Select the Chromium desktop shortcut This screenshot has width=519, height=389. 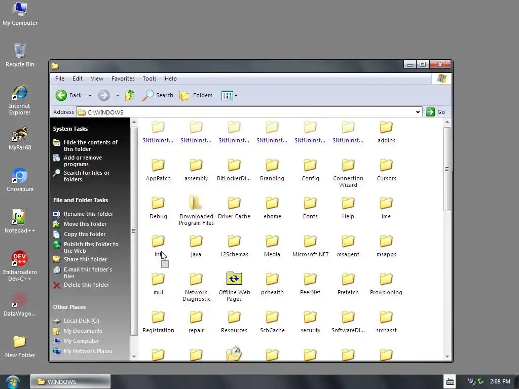coord(20,180)
